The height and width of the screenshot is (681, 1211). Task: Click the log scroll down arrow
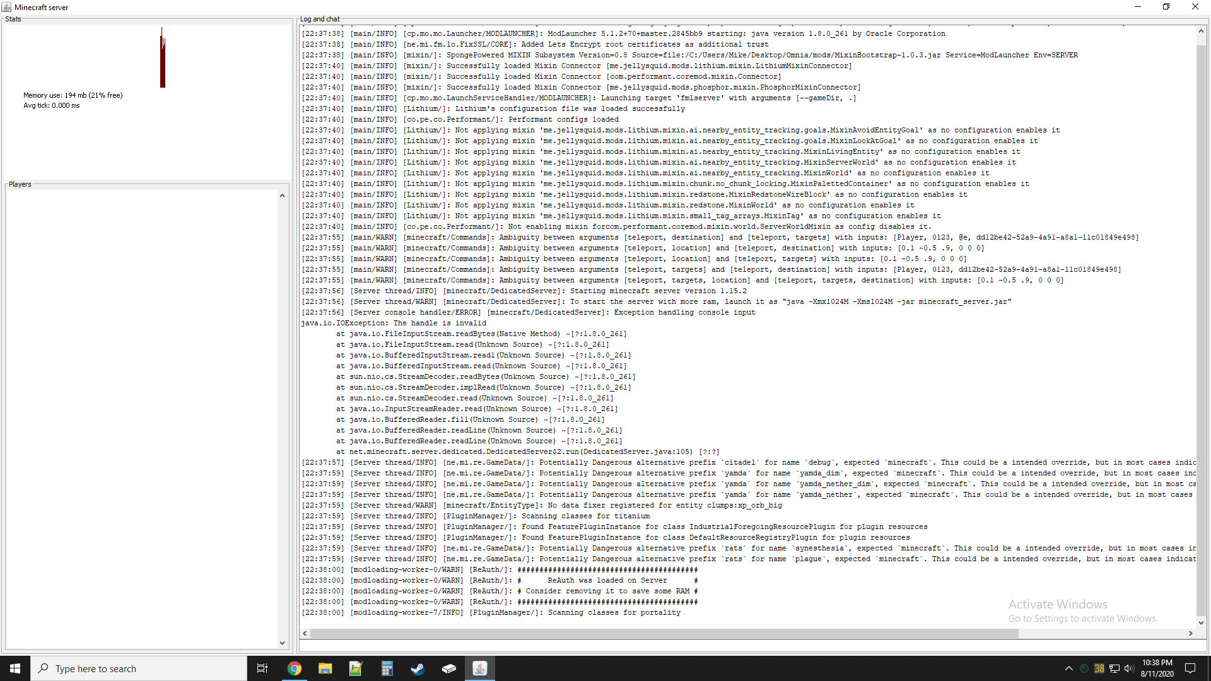tap(1201, 622)
